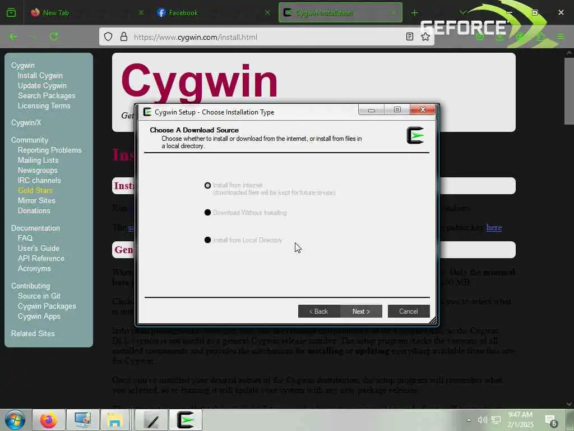
Task: Click the site security padlock icon
Action: pos(124,36)
